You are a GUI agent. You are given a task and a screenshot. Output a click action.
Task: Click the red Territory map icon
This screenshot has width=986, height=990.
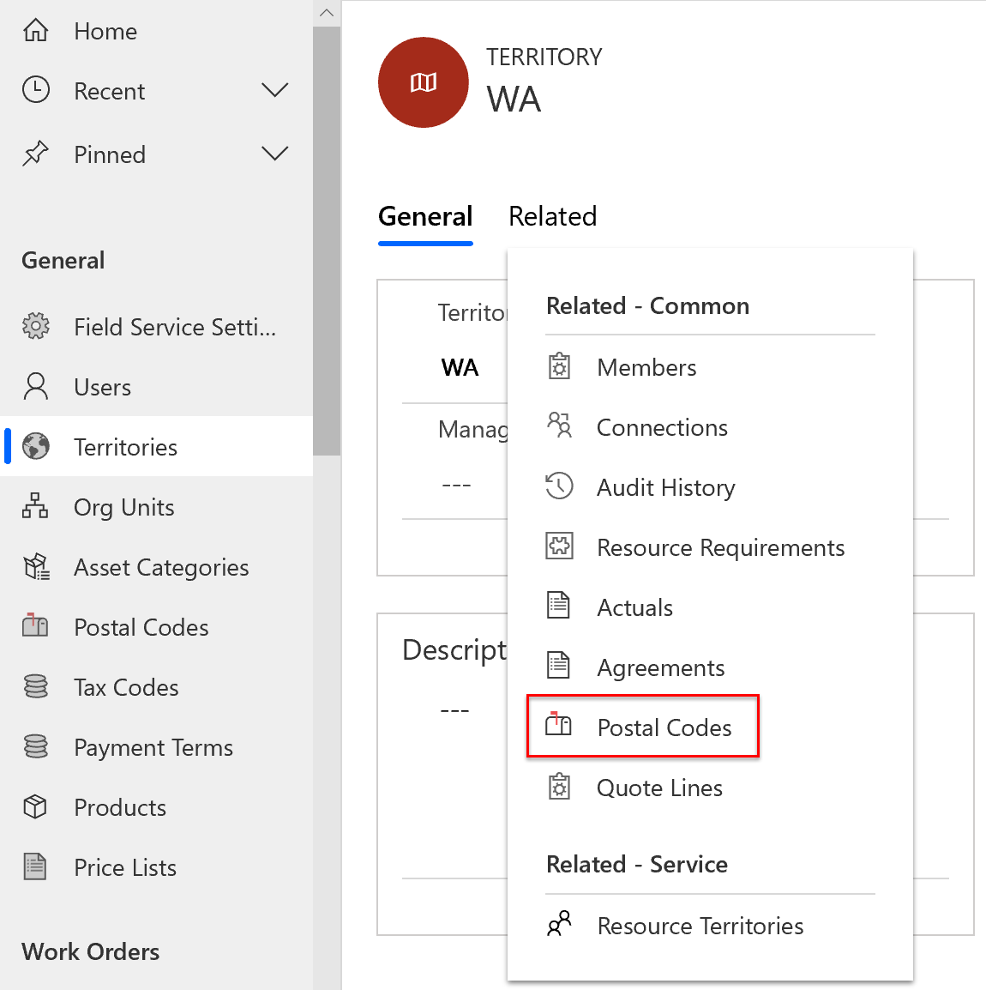tap(424, 82)
